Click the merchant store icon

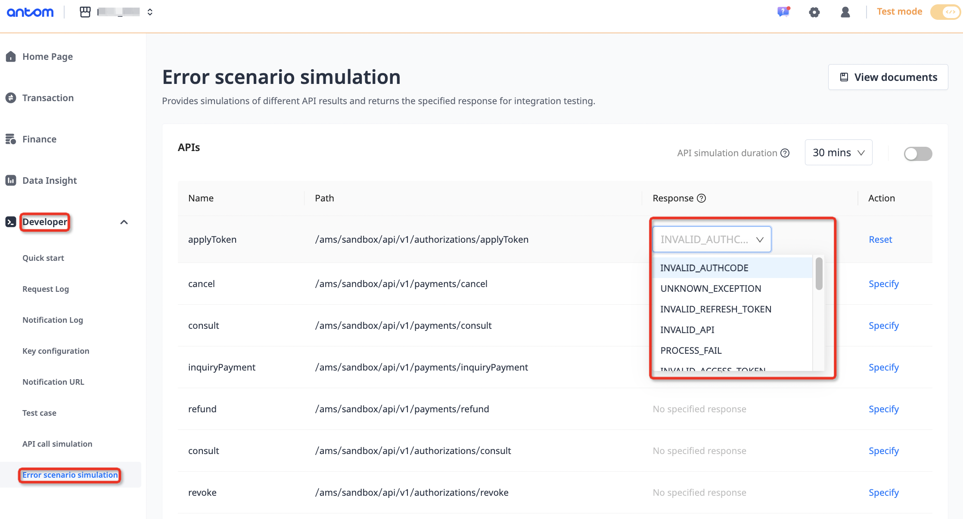click(x=85, y=12)
